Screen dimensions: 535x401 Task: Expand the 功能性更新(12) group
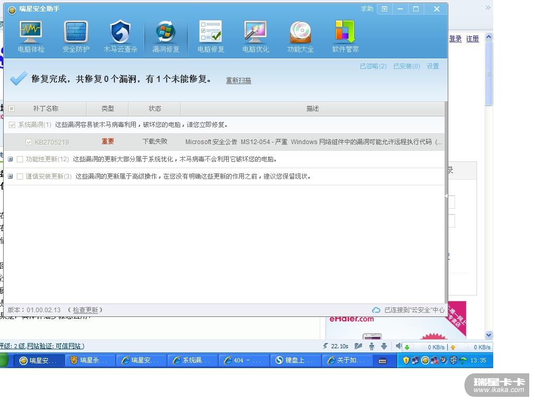[10, 159]
